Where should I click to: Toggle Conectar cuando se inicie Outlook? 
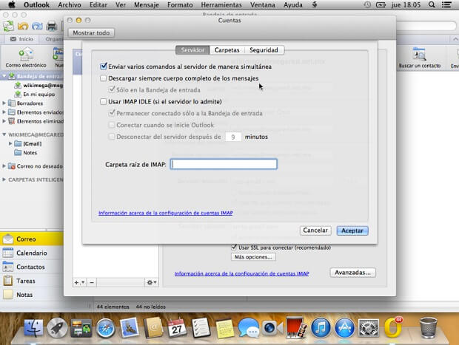click(112, 125)
